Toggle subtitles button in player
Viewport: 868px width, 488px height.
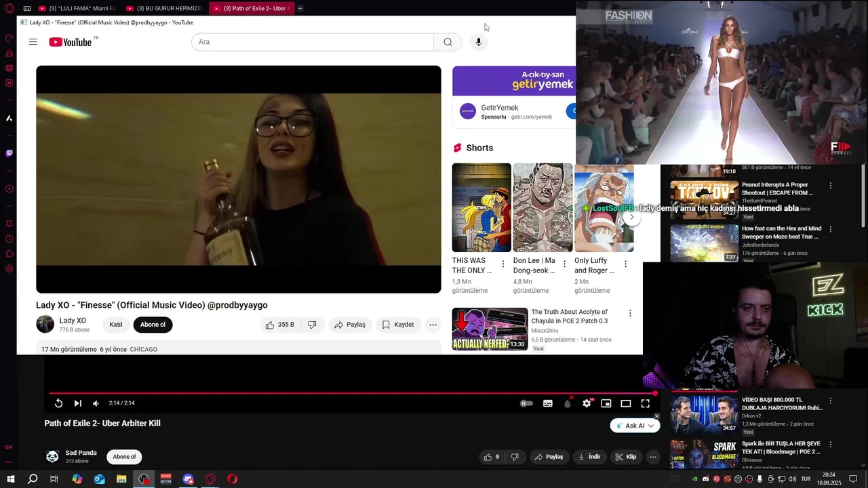click(x=548, y=403)
